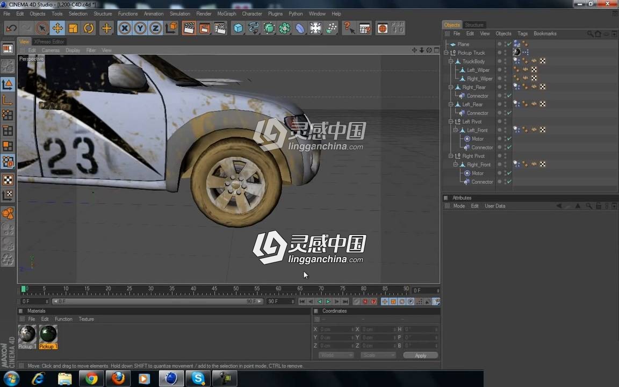Go to end of animation
Image resolution: width=619 pixels, height=387 pixels.
[346, 302]
